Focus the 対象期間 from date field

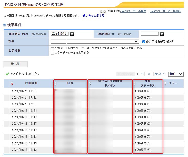point(60,34)
